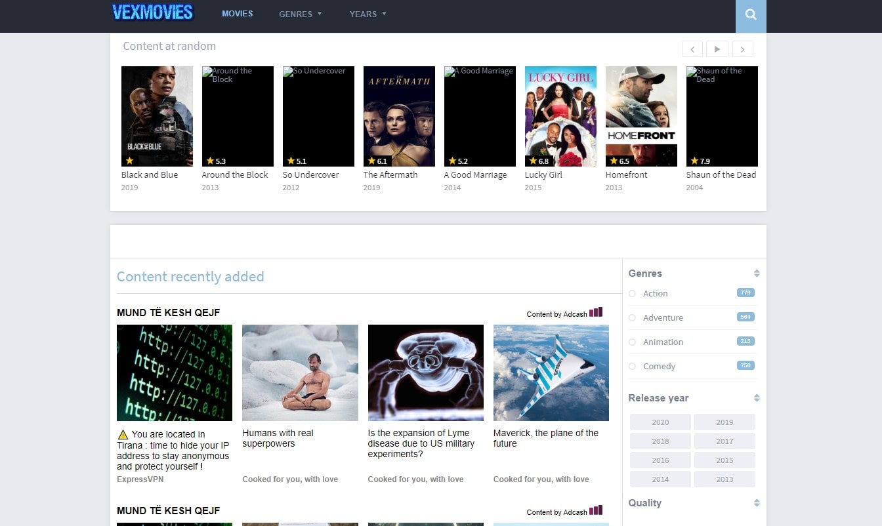Collapse the Genres sidebar section
This screenshot has height=526, width=882.
click(757, 273)
